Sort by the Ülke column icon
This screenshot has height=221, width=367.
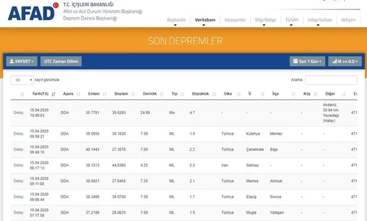coord(239,94)
